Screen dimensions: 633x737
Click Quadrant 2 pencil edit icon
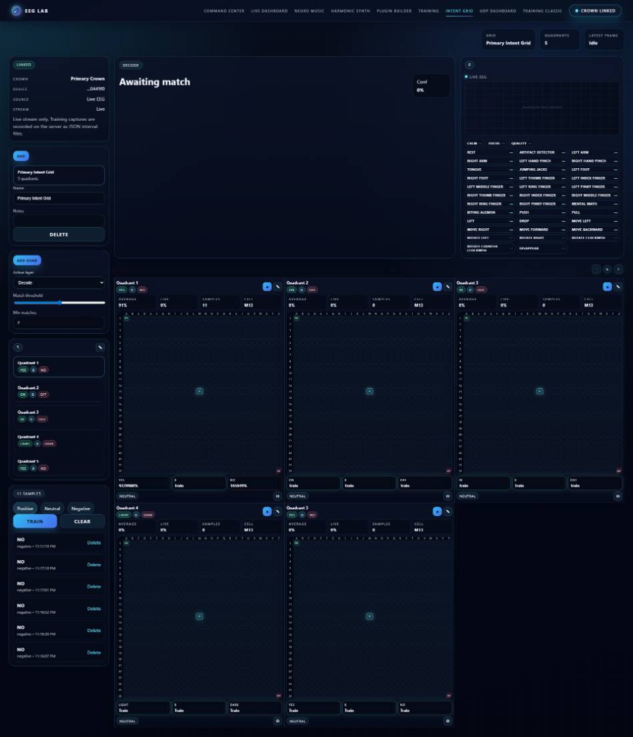tap(448, 286)
